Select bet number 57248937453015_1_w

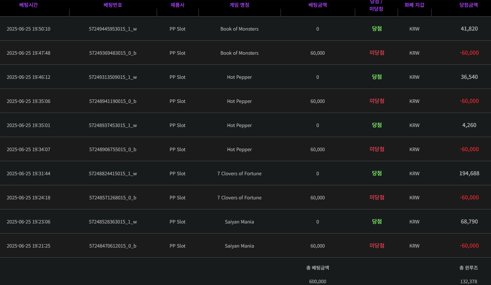coord(113,125)
